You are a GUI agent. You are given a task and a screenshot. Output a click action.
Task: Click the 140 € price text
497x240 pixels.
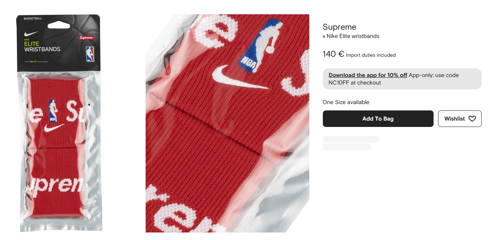tap(333, 54)
